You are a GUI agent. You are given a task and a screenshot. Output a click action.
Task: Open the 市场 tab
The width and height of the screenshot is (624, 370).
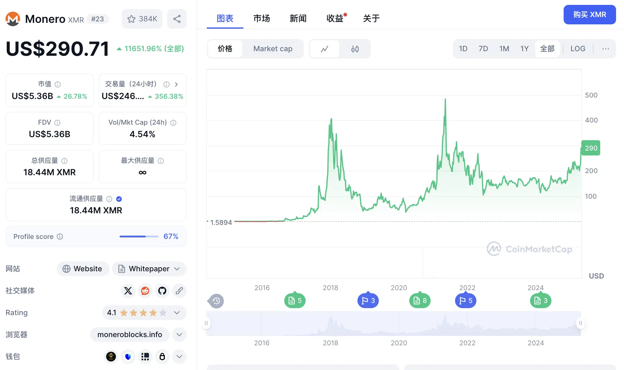point(261,19)
